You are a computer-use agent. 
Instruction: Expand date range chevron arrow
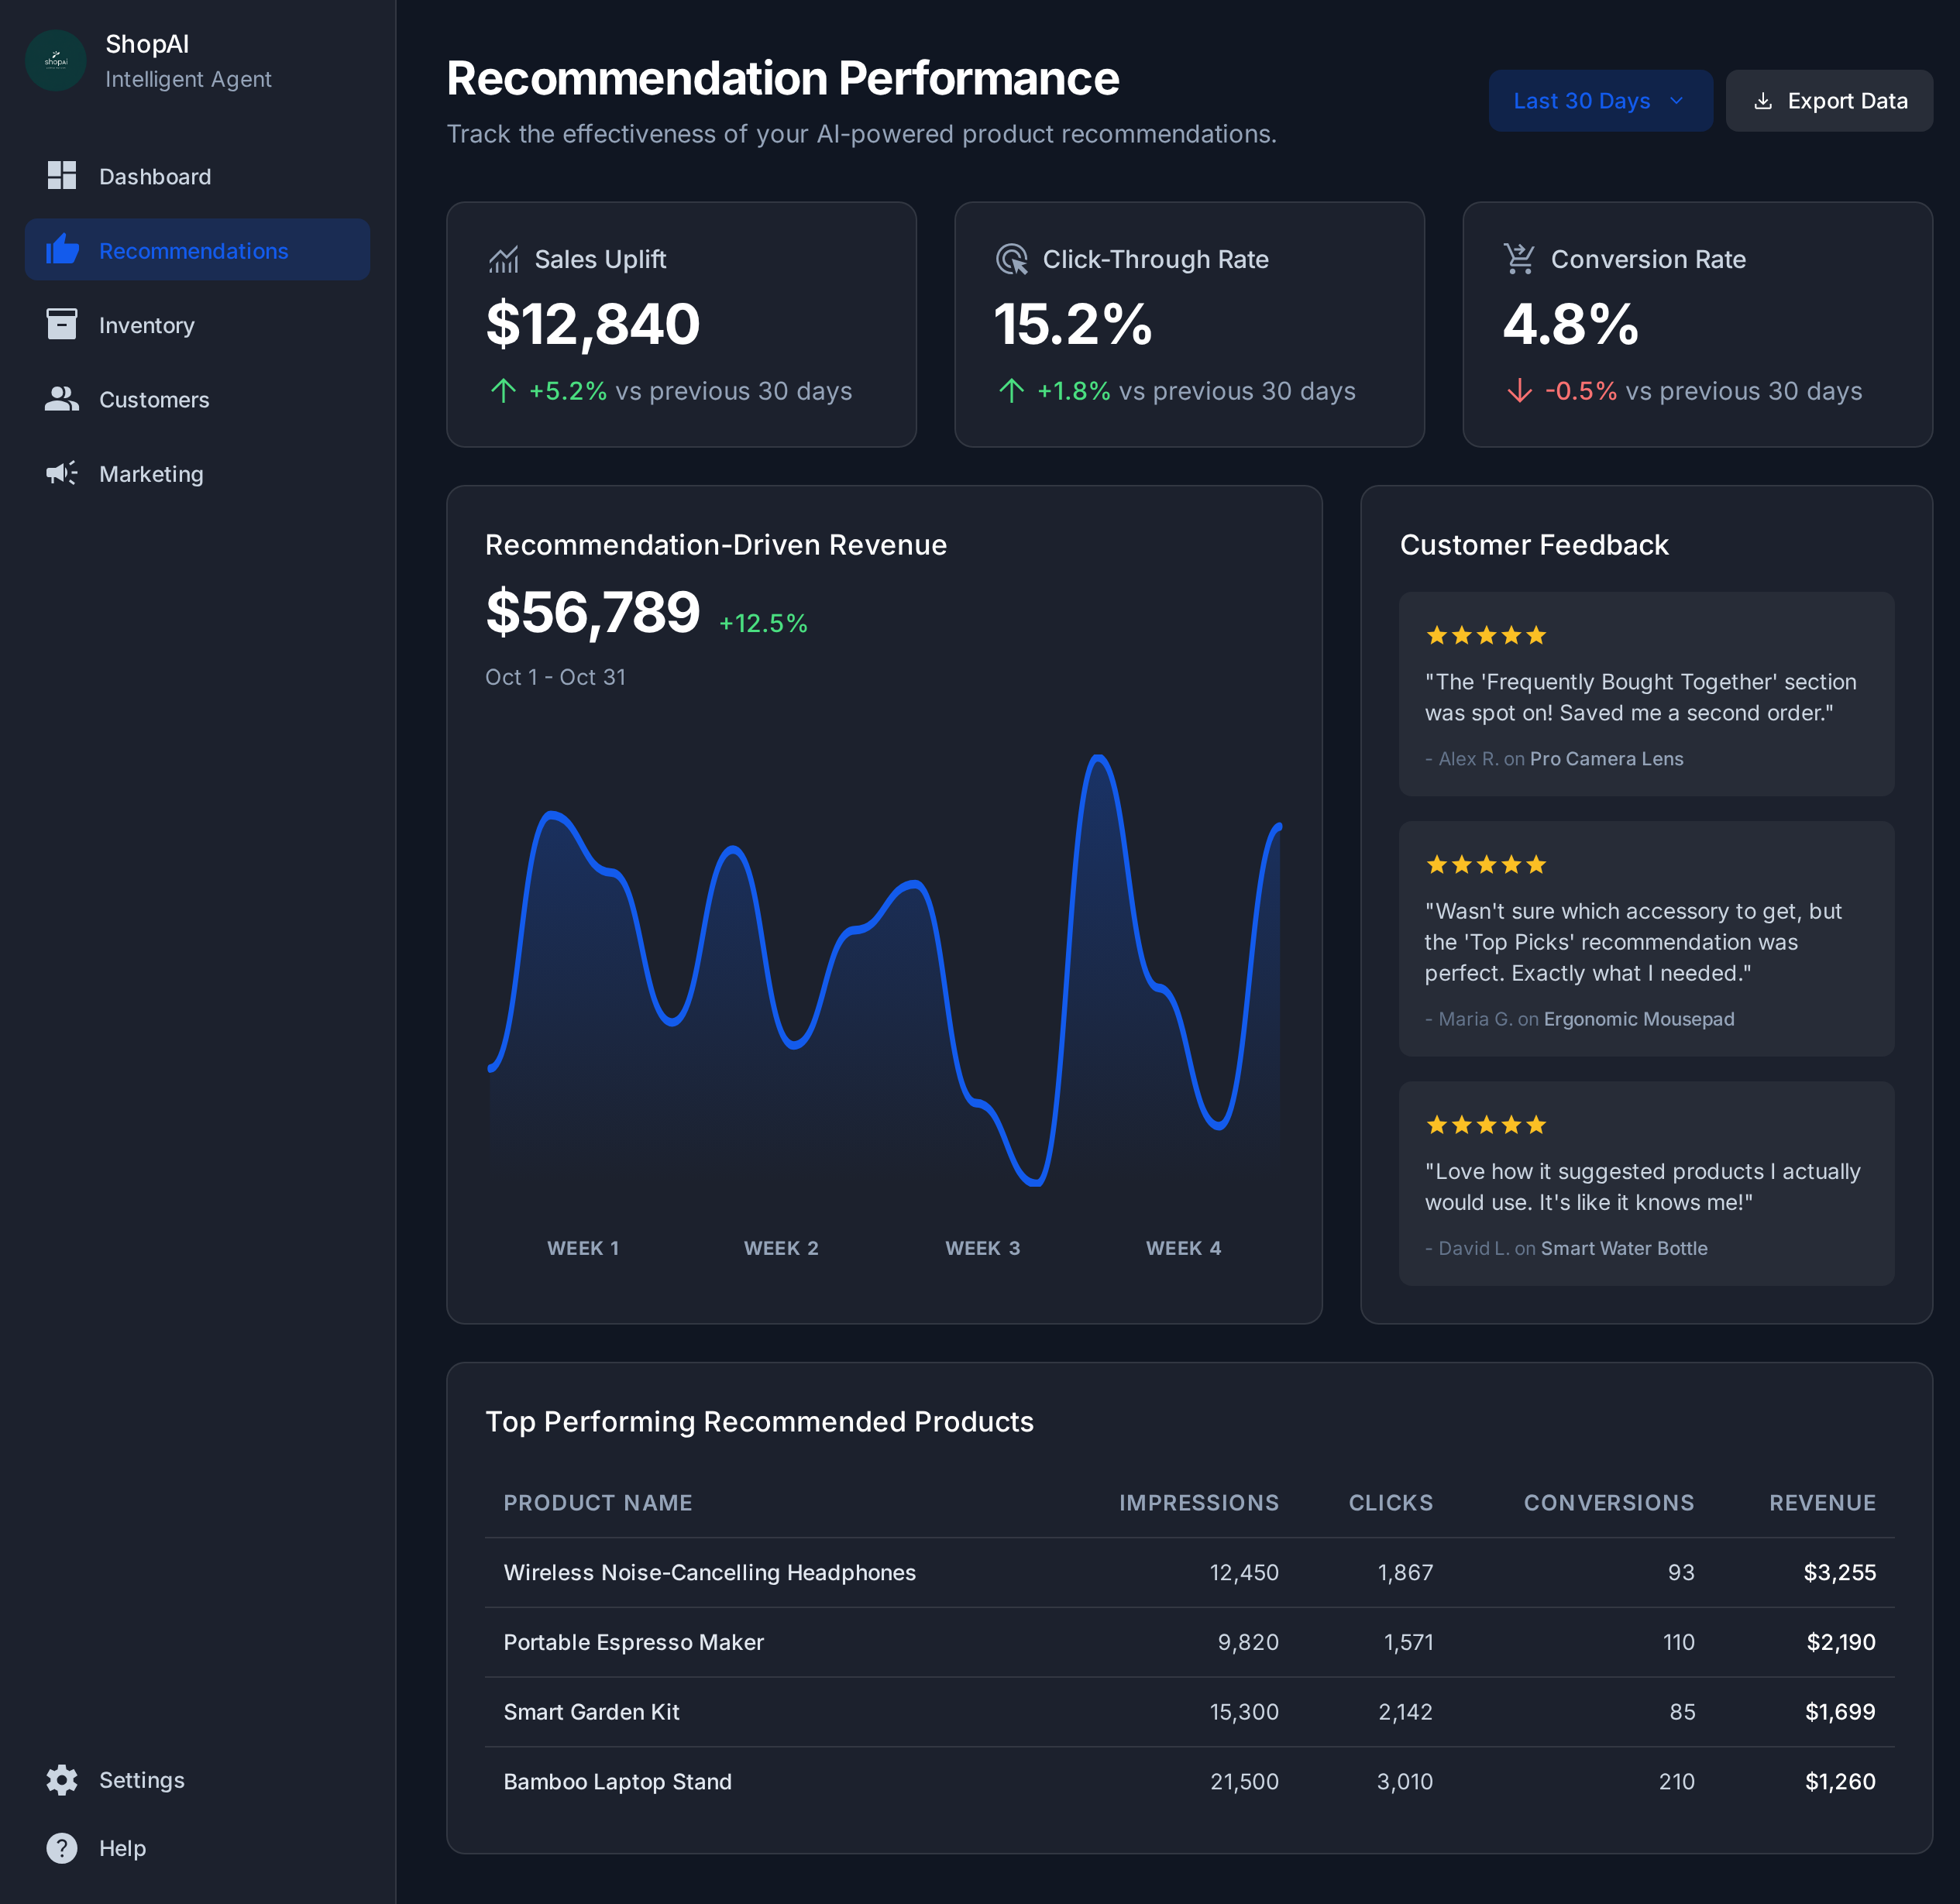point(1677,101)
